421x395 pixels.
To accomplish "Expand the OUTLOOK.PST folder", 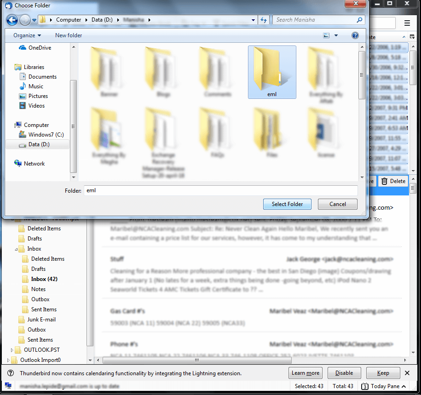I will [12, 350].
